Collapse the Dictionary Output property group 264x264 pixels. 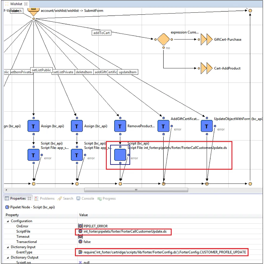click(8, 258)
